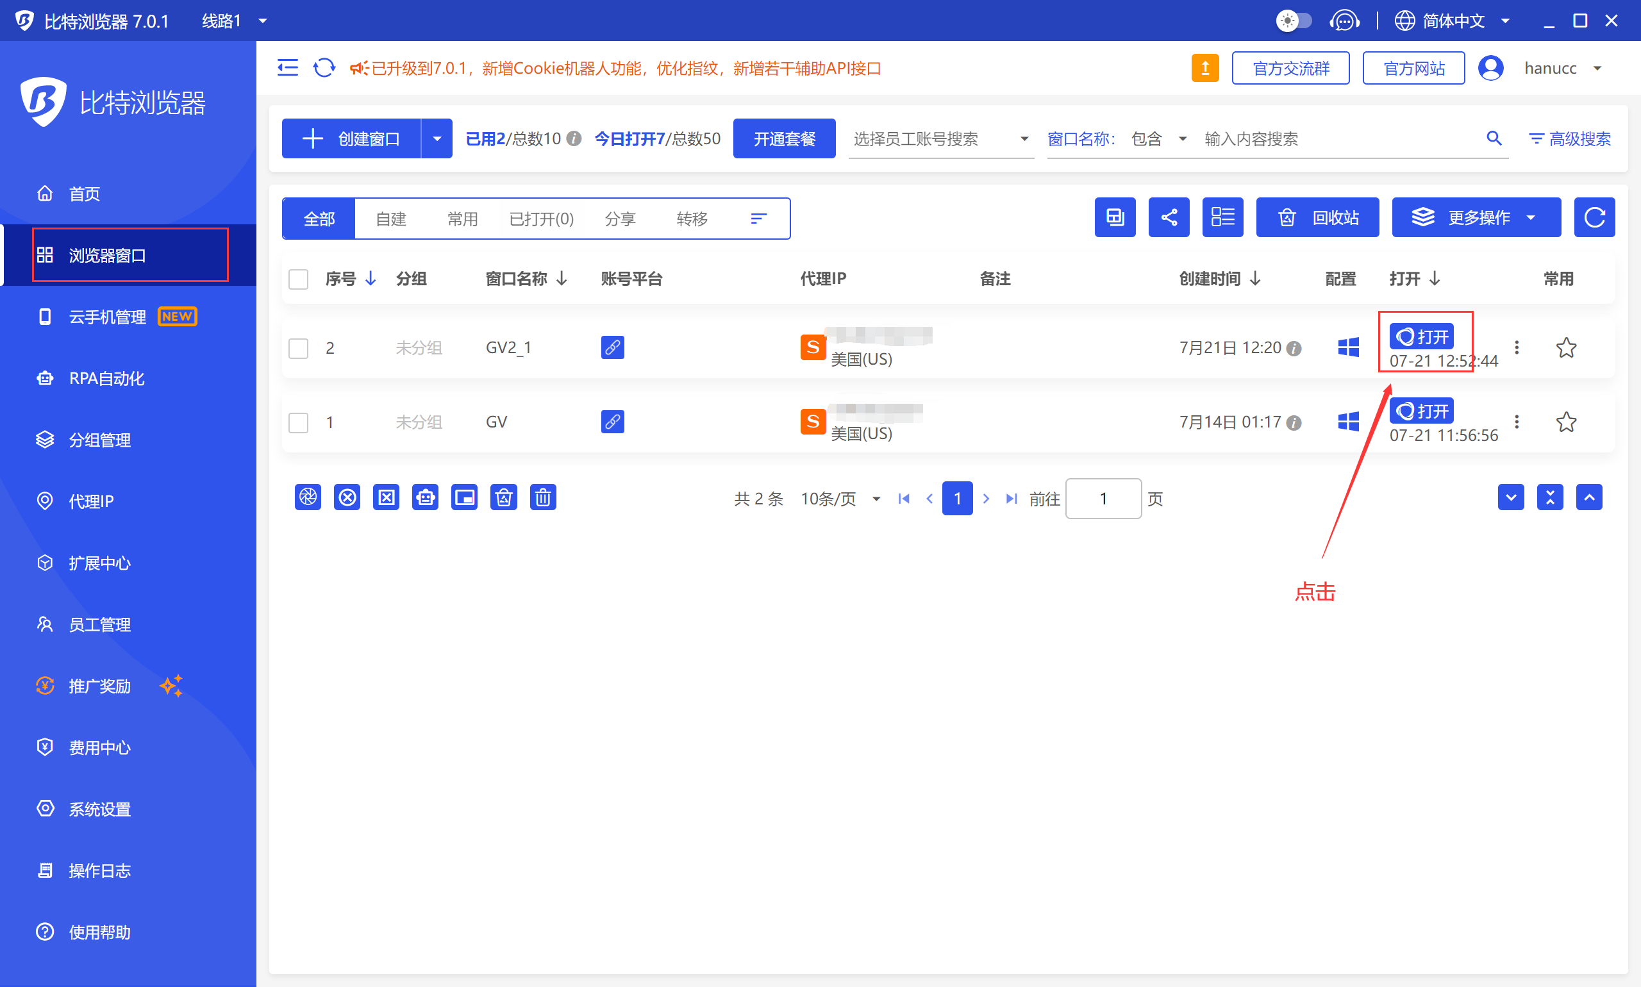Check the checkbox for row 1 GV
The width and height of the screenshot is (1641, 987).
pos(298,423)
